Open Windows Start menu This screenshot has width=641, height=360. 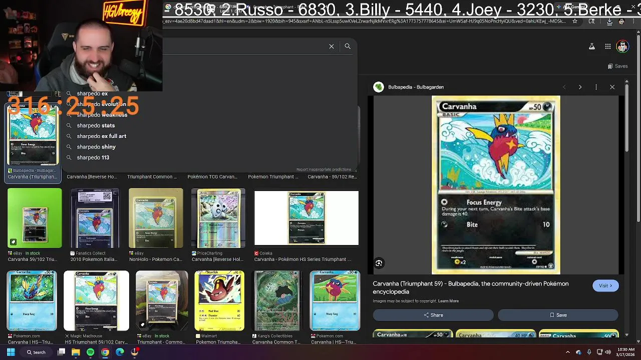pos(11,352)
